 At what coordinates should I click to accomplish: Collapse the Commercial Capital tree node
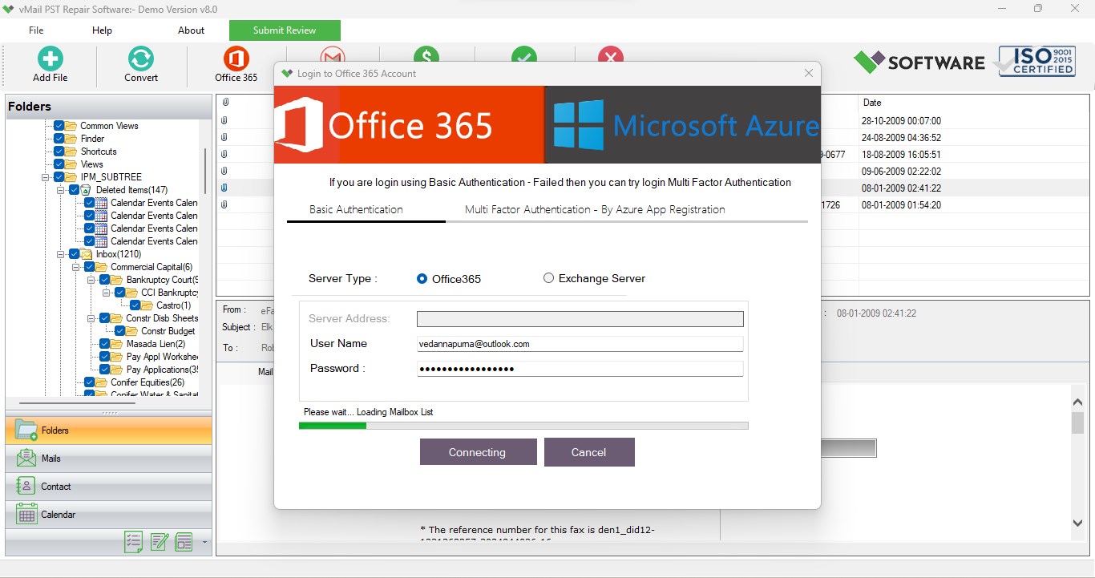pos(76,267)
